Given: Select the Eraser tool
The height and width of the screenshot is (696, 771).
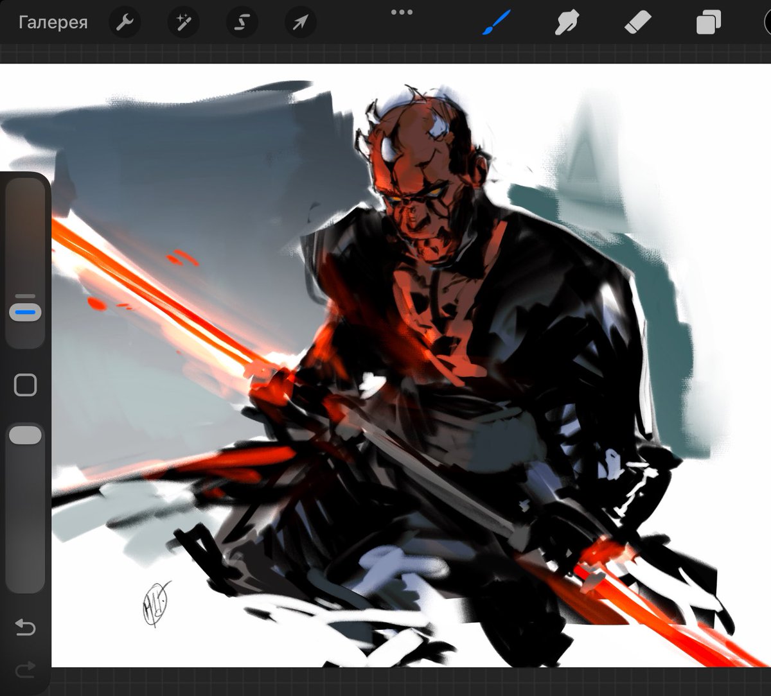Looking at the screenshot, I should (x=638, y=24).
